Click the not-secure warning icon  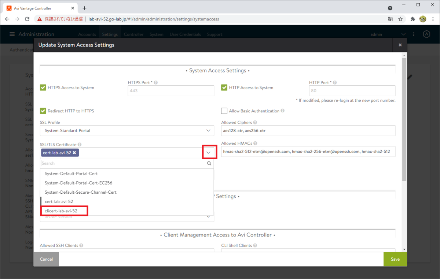click(40, 19)
